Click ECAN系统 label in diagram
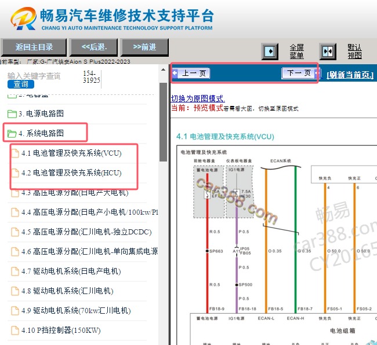377x345 pixels. [x=281, y=161]
